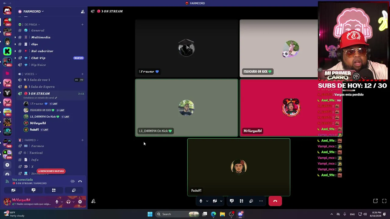Open input device options next to user panel mic
The height and width of the screenshot is (219, 390).
point(62,202)
